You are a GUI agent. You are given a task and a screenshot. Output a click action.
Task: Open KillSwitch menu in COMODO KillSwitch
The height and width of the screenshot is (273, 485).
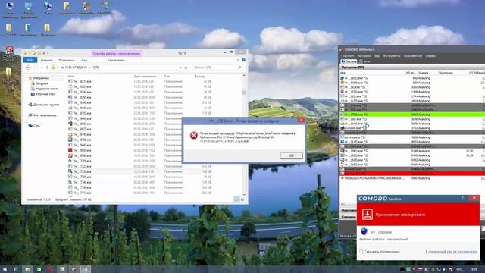349,56
